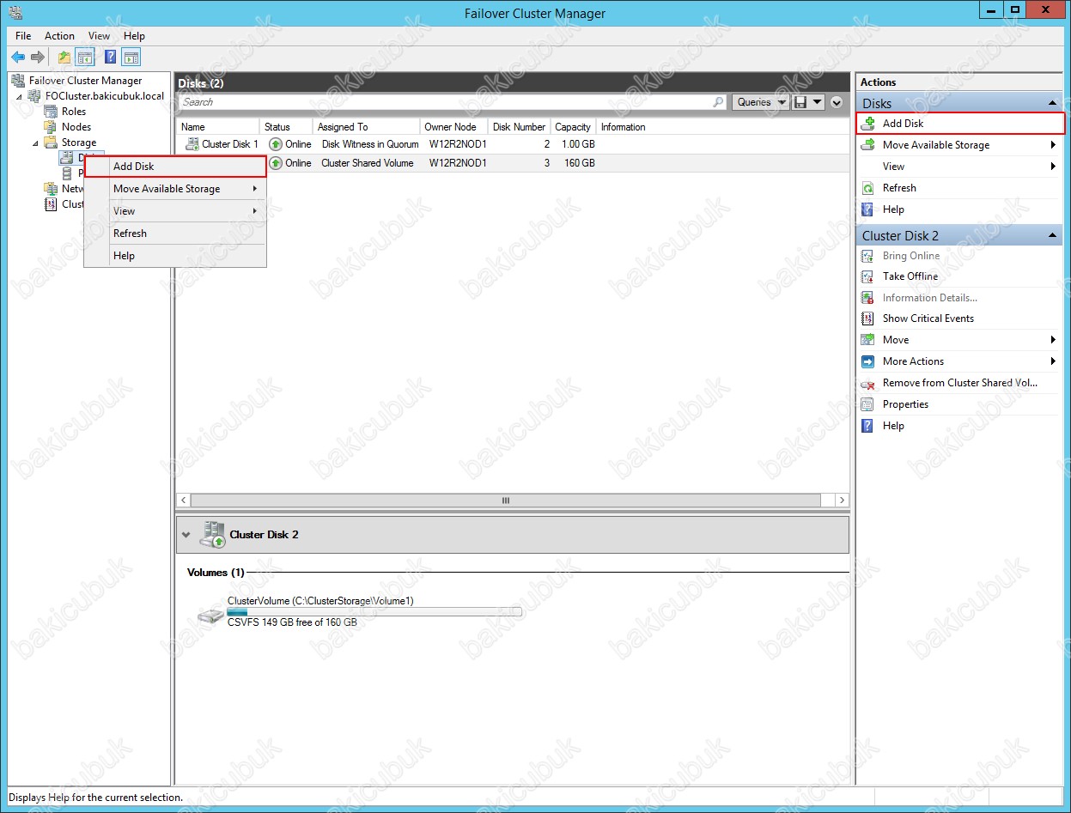This screenshot has height=813, width=1071.
Task: Click the Nodes icon in console tree
Action: click(x=52, y=127)
